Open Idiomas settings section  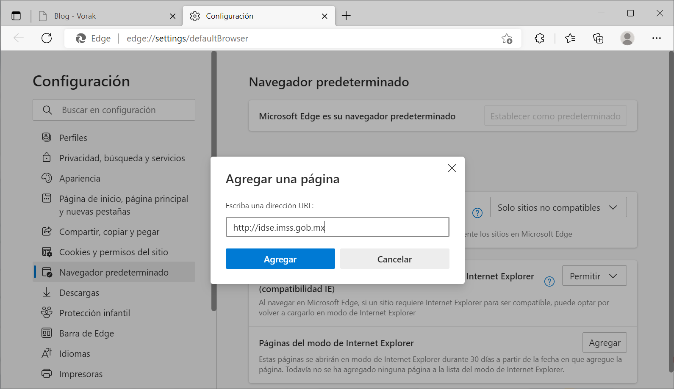[x=114, y=353]
